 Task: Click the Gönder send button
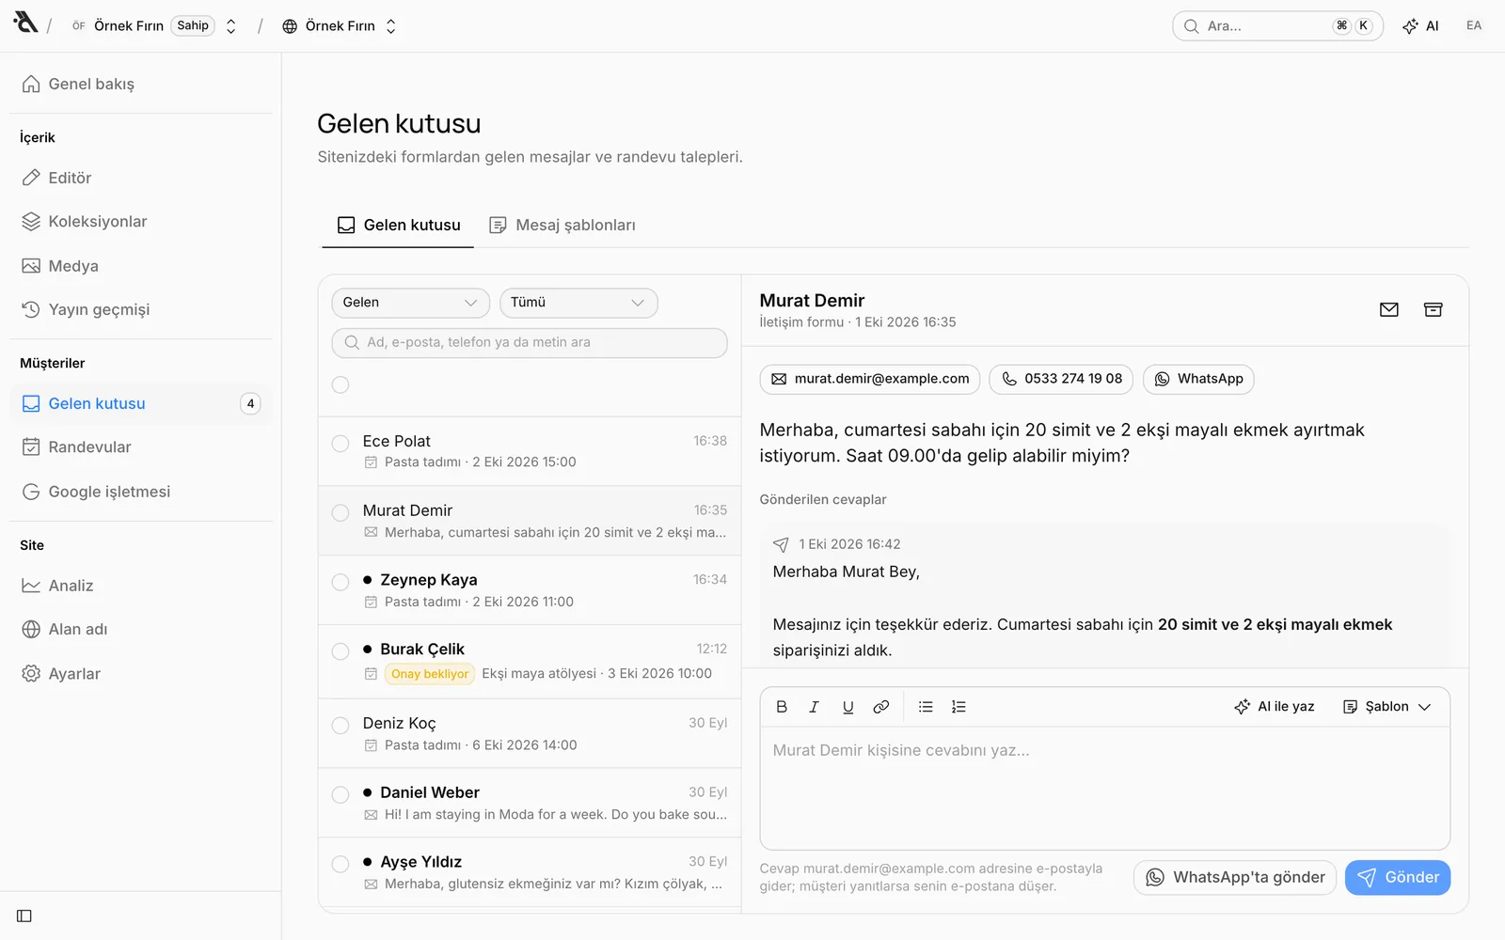click(x=1398, y=878)
